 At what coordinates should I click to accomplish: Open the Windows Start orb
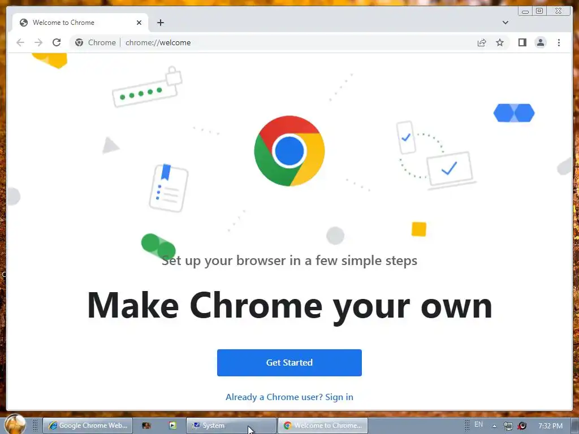pos(15,424)
